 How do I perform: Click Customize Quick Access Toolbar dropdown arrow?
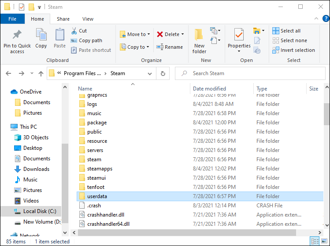[39, 7]
